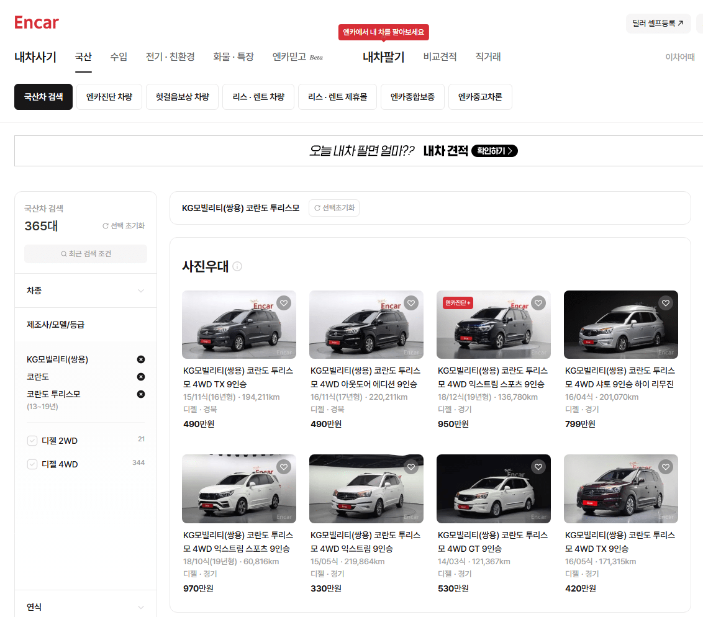Select the 엔카진단 차량 button
Viewport: 703px width, 617px height.
[109, 97]
